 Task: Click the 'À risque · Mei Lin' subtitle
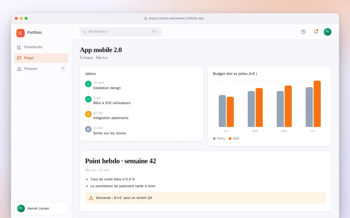tap(94, 58)
